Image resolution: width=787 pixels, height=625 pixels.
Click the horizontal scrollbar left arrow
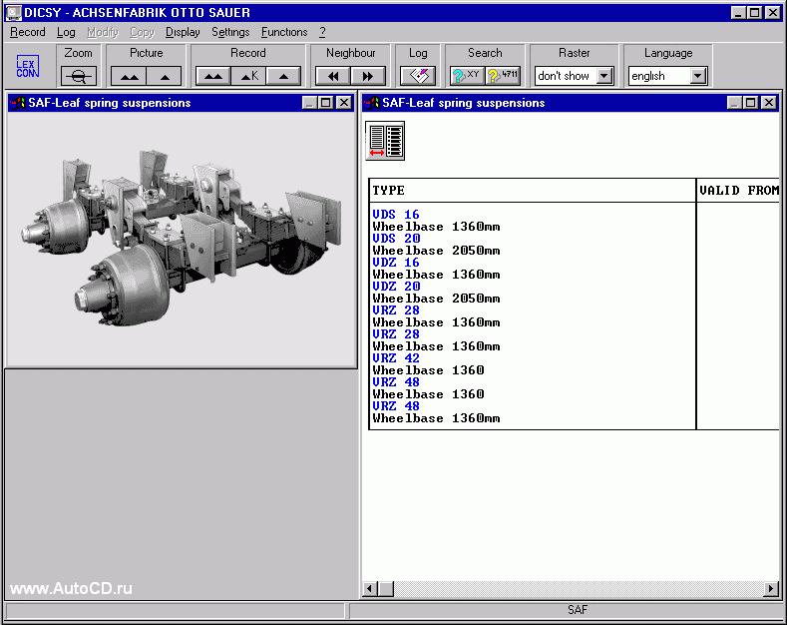pos(370,588)
